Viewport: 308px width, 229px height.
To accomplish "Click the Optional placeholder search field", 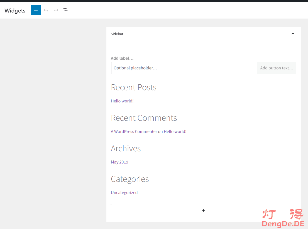I will click(x=182, y=68).
